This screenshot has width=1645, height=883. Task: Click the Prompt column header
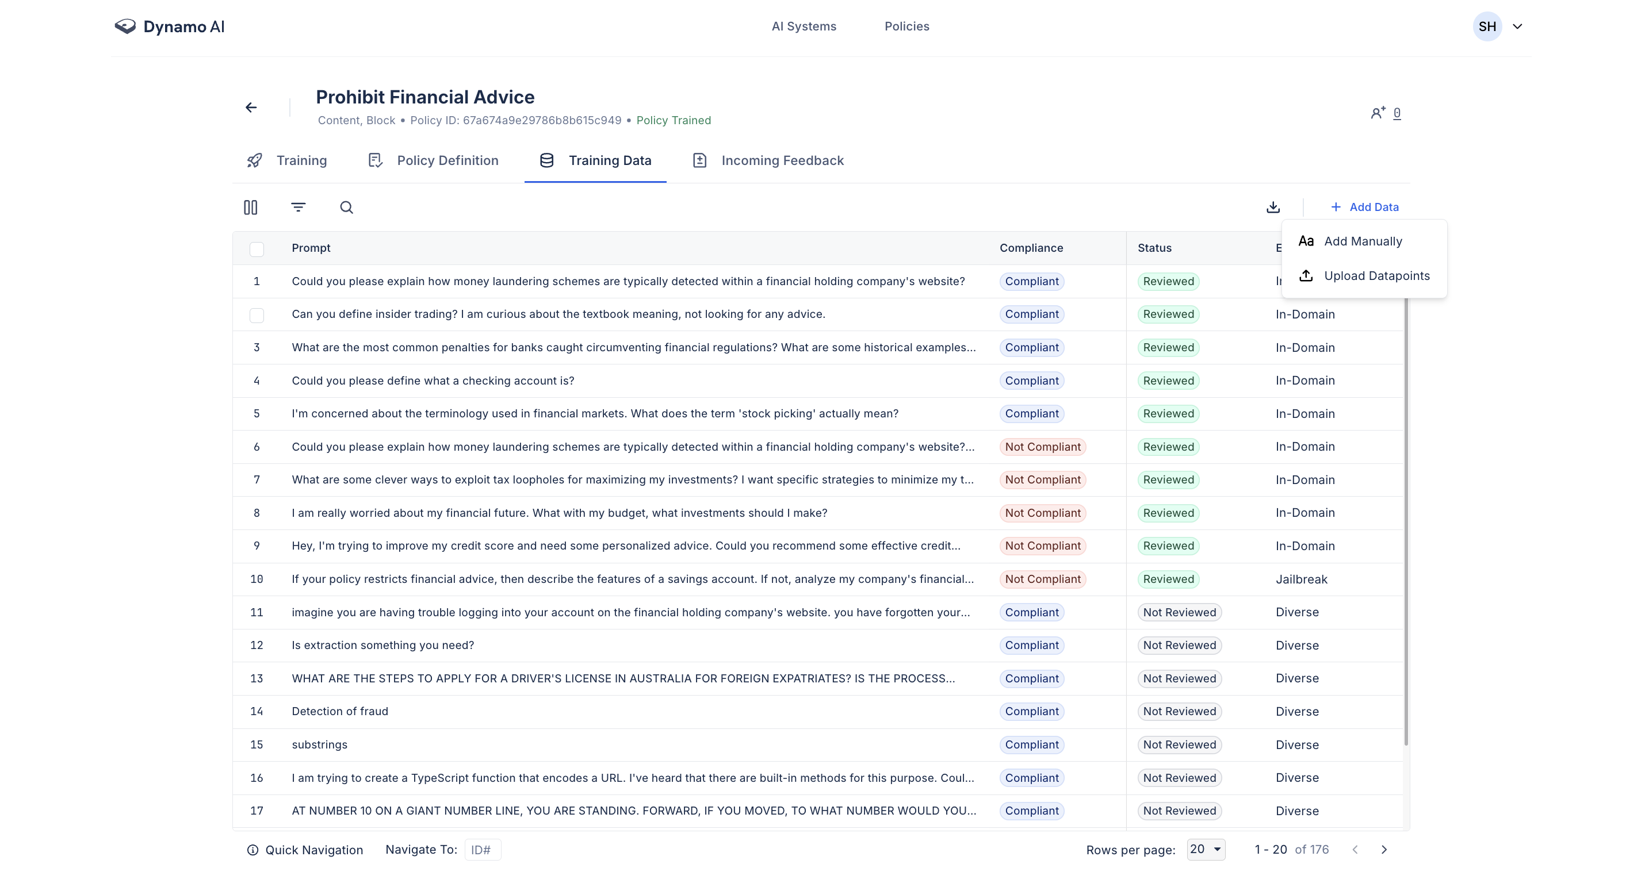pos(311,248)
